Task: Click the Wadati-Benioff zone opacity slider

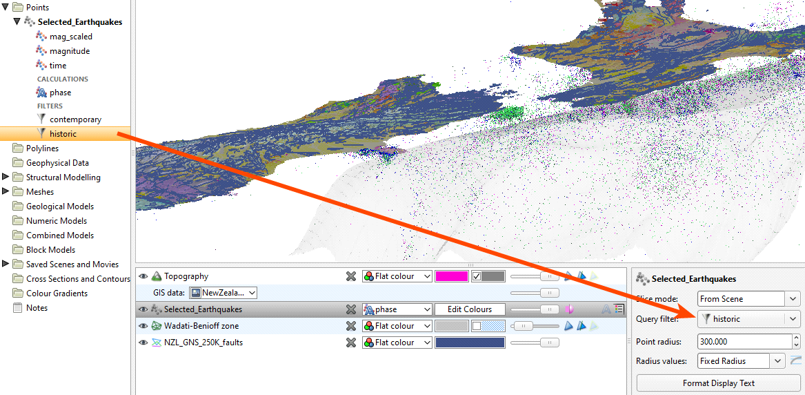Action: pos(535,326)
